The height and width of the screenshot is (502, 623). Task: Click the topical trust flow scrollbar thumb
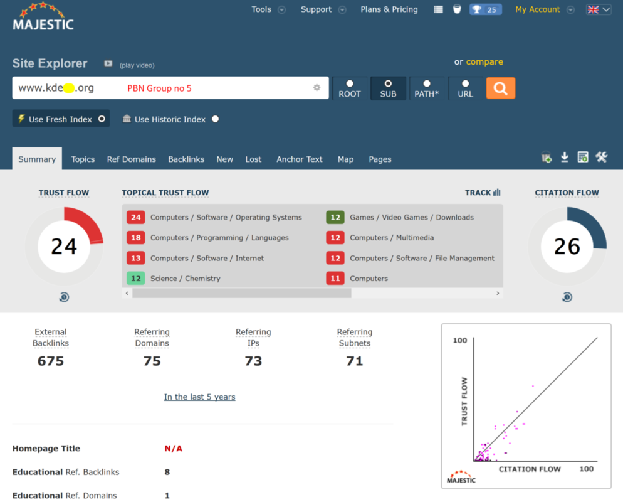241,293
